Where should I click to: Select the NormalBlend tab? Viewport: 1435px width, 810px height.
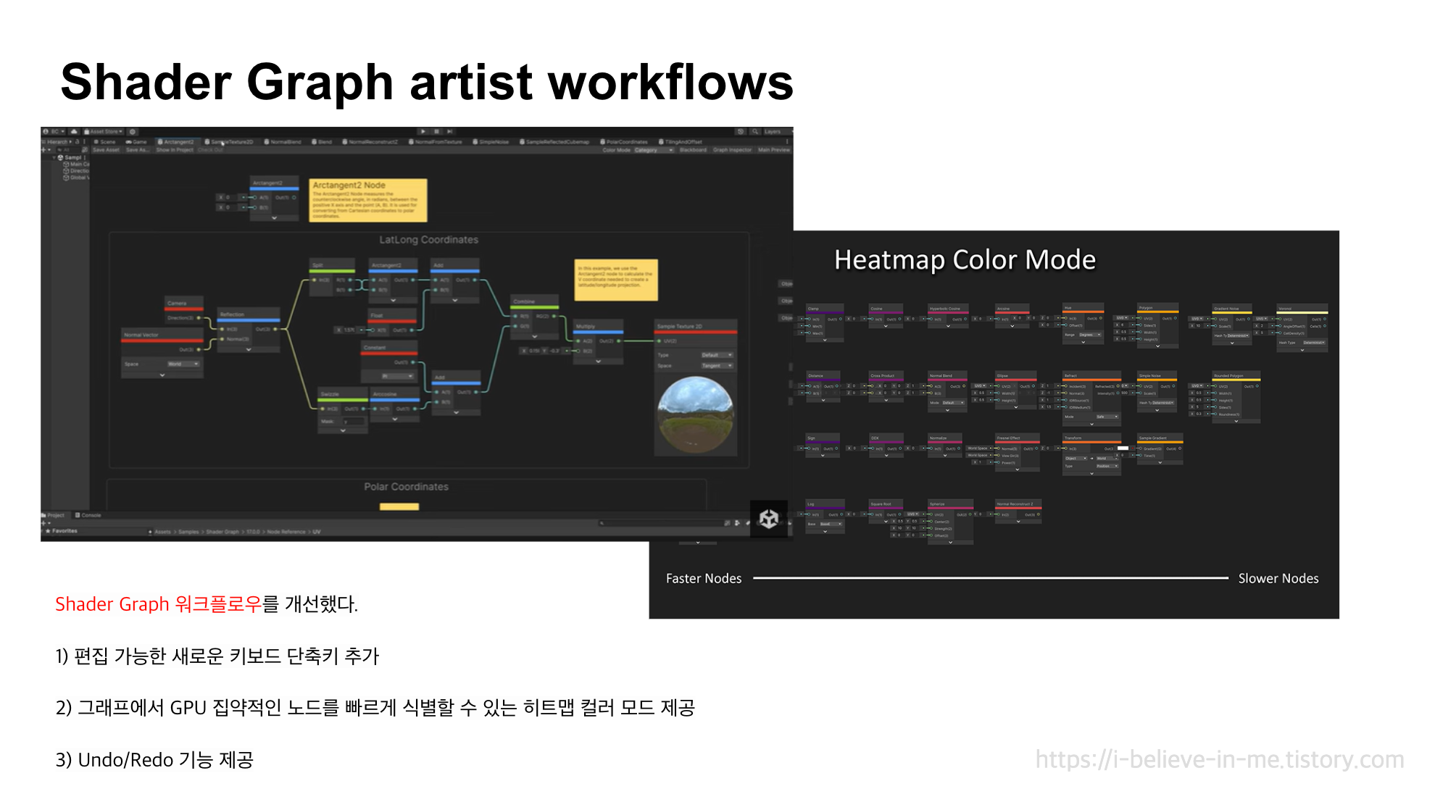pyautogui.click(x=283, y=142)
